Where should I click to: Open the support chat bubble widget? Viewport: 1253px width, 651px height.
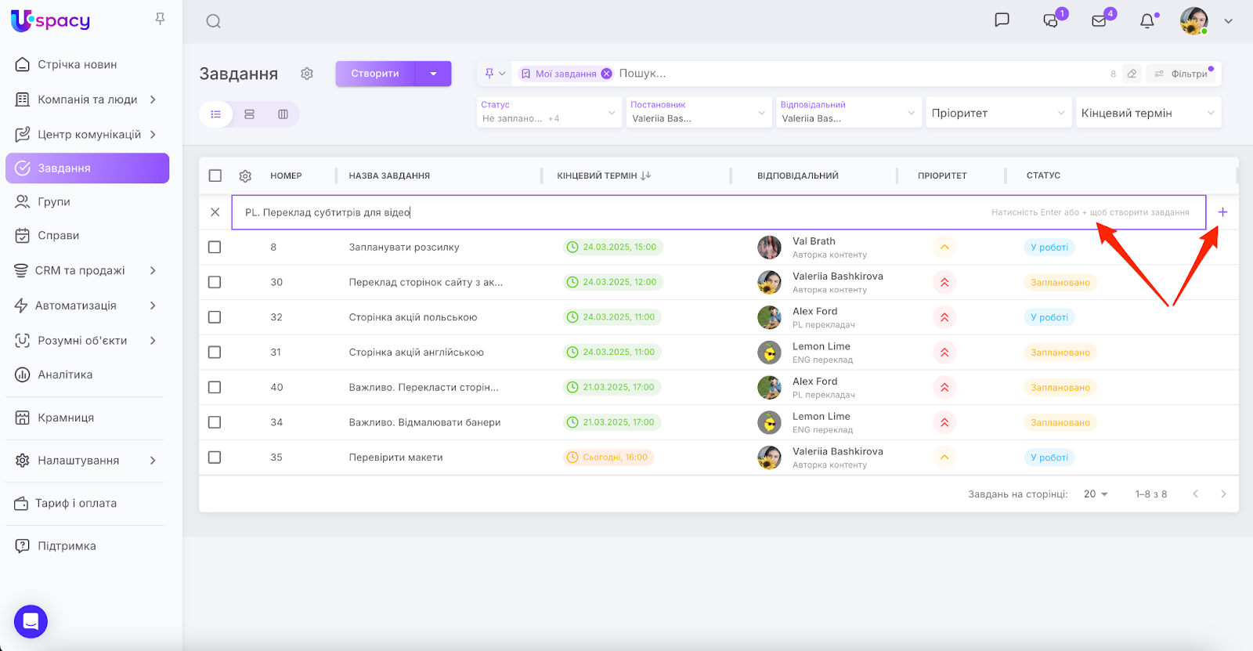click(31, 622)
